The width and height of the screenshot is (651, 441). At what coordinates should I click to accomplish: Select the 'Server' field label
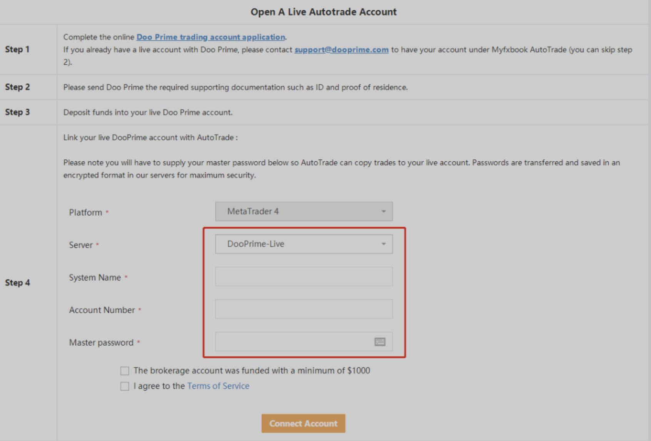point(81,245)
